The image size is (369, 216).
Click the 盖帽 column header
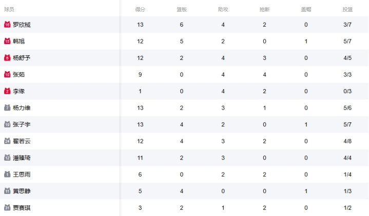coord(306,9)
